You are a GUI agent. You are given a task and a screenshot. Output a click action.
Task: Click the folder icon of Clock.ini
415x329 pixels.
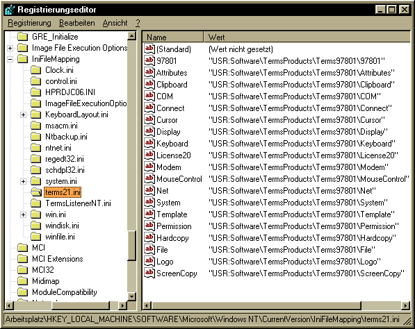point(35,70)
